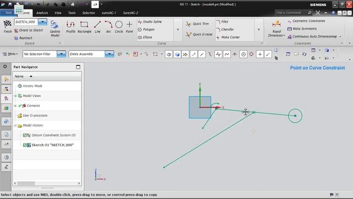353x199 pixels.
Task: Open Entire Assembly scope dropdown
Action: click(109, 54)
